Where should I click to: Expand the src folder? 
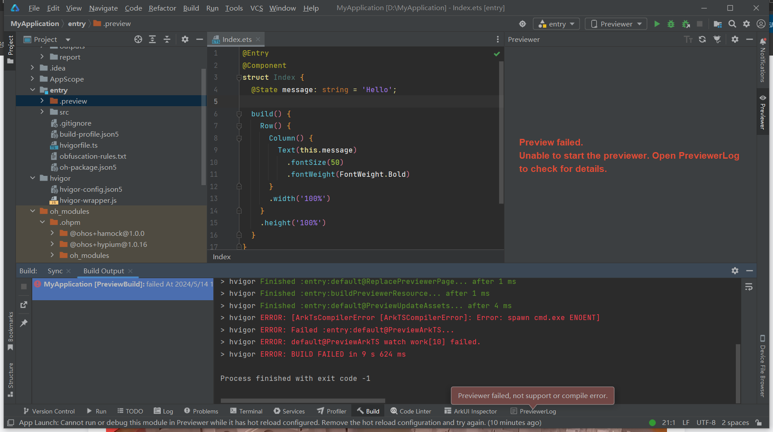click(x=42, y=112)
